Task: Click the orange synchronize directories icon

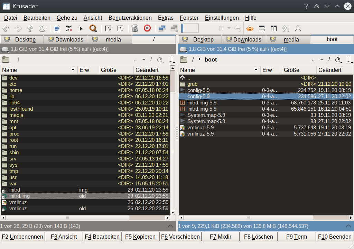Action: tap(250, 29)
